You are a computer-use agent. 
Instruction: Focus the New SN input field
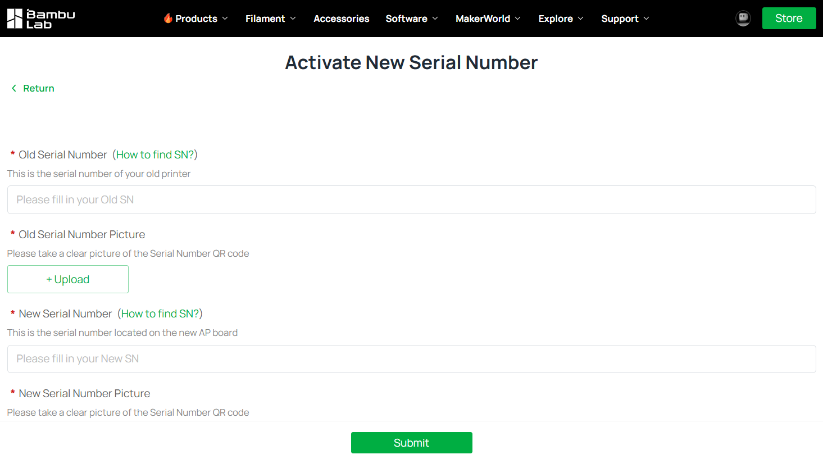(411, 358)
